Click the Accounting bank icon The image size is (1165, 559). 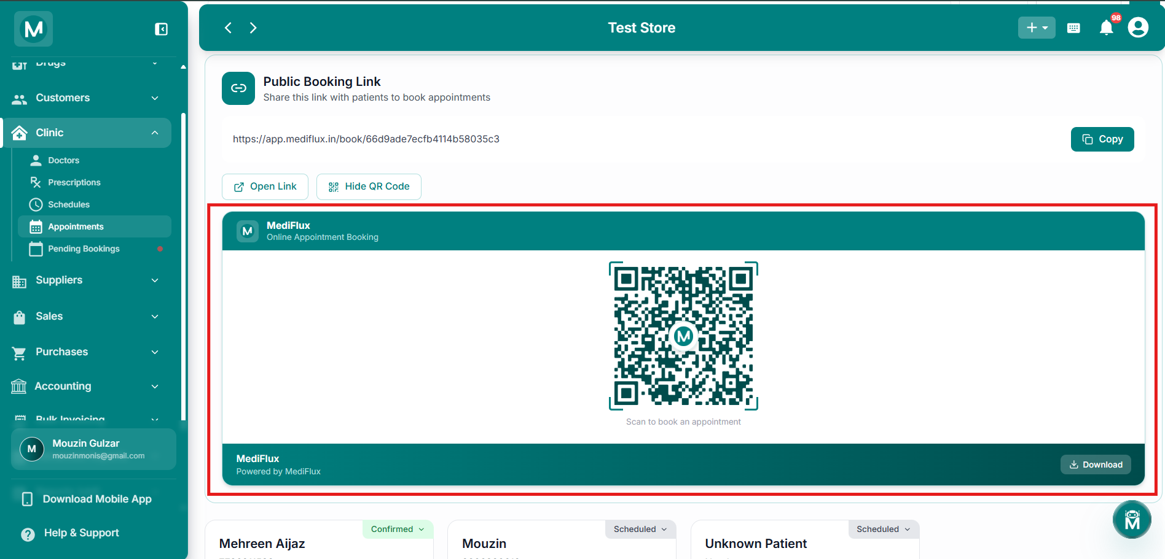click(19, 387)
